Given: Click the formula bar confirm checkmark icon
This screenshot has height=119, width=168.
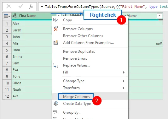Looking at the screenshot, I should (20, 6).
